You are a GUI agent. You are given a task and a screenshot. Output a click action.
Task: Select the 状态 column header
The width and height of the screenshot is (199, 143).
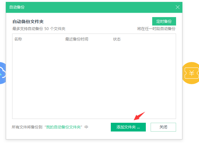point(117,39)
